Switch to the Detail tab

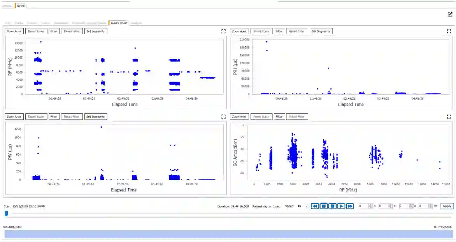(20, 6)
